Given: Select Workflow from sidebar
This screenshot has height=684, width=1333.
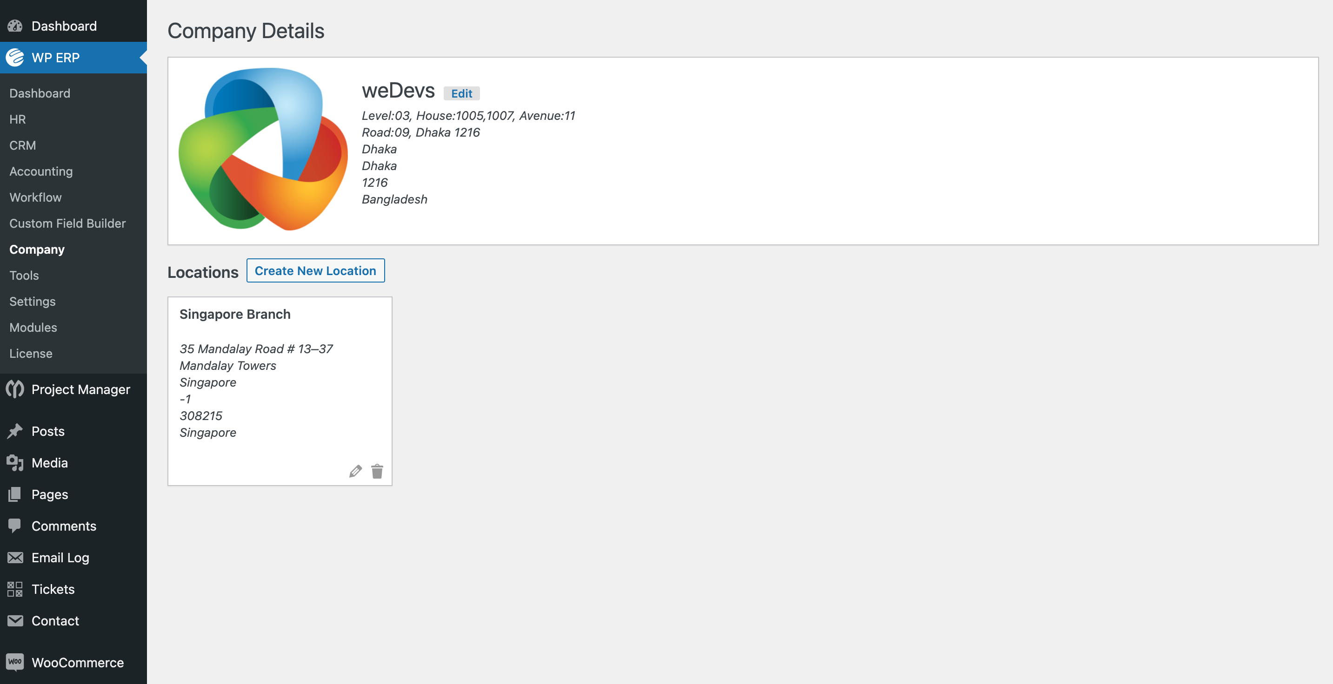Looking at the screenshot, I should pyautogui.click(x=35, y=196).
